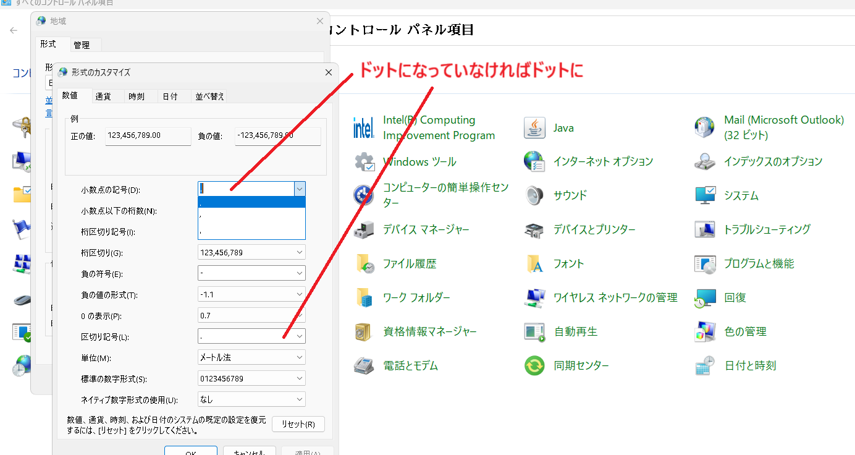Open the フォント folder icon
Viewport: 855px width, 455px height.
coord(534,263)
